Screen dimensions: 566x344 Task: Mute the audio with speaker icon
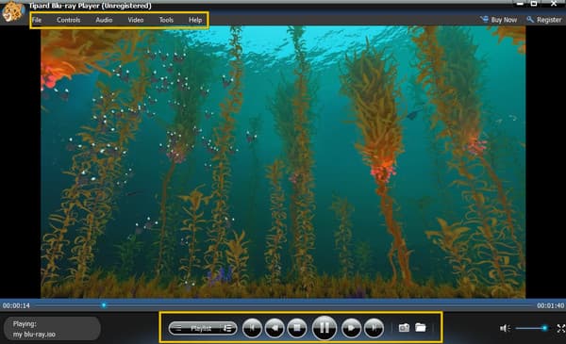(505, 328)
